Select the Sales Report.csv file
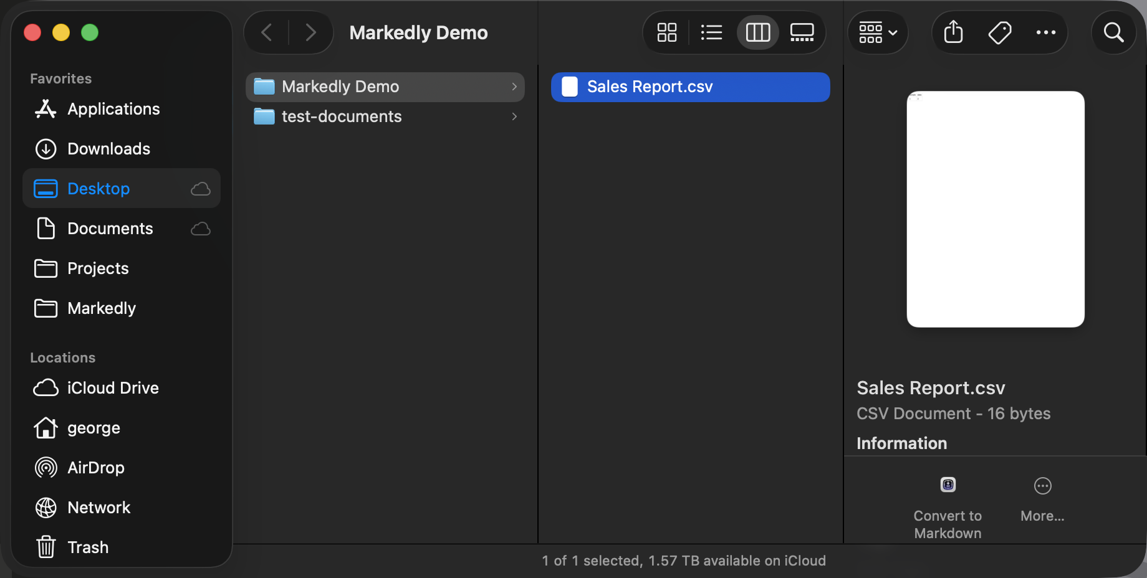The width and height of the screenshot is (1147, 578). tap(690, 87)
